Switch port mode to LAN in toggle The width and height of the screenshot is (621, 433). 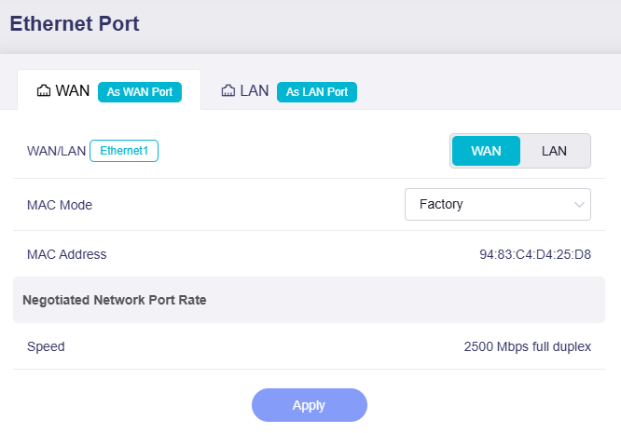tap(554, 151)
